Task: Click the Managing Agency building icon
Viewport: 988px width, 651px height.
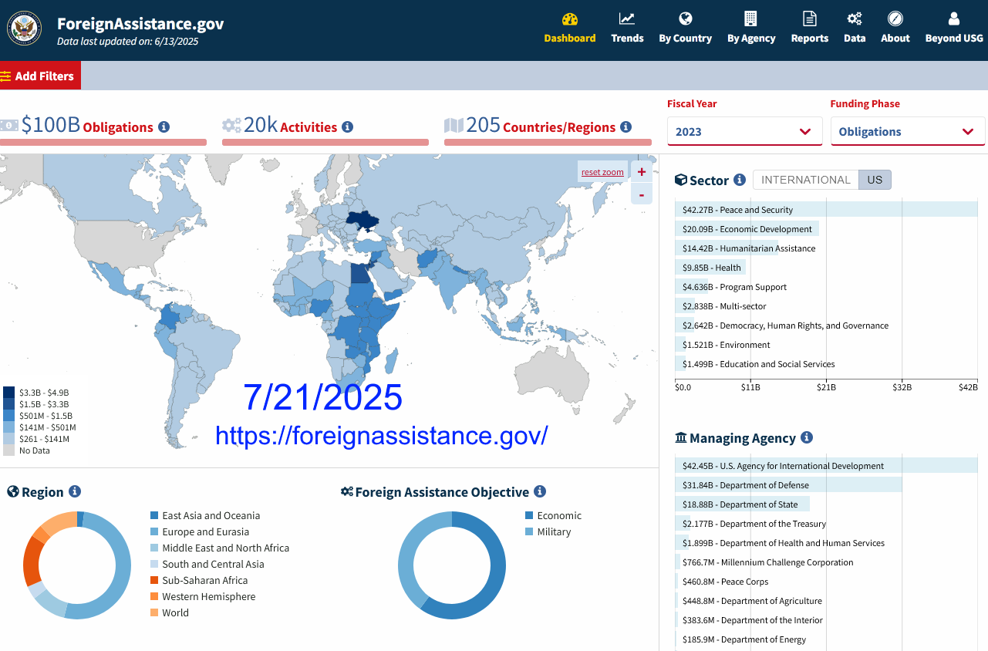Action: 680,437
